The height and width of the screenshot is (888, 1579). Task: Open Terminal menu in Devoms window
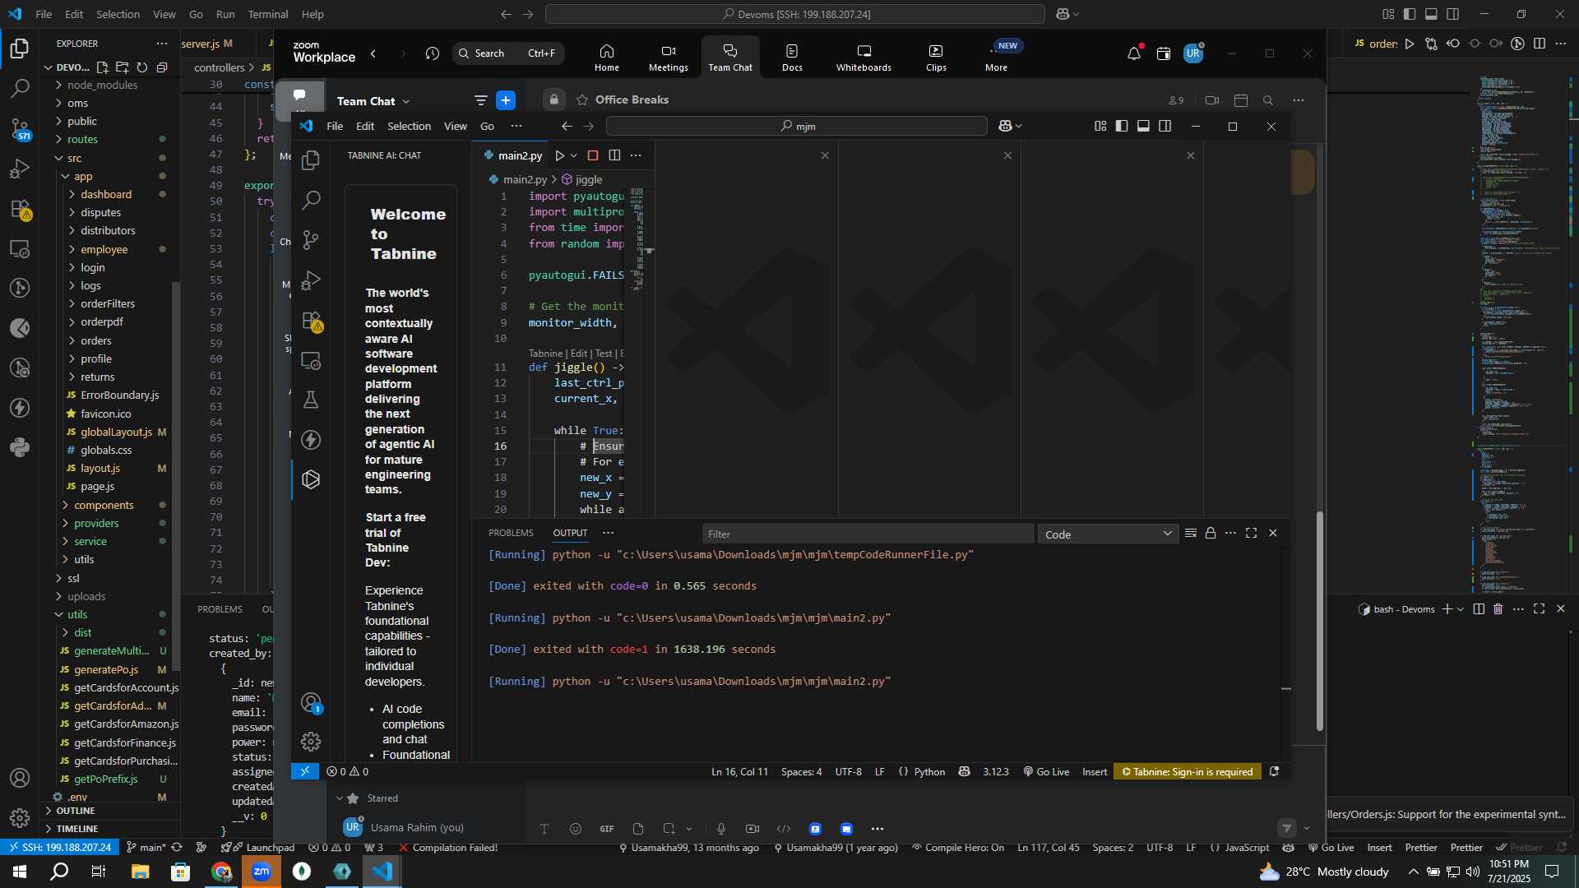(x=268, y=14)
